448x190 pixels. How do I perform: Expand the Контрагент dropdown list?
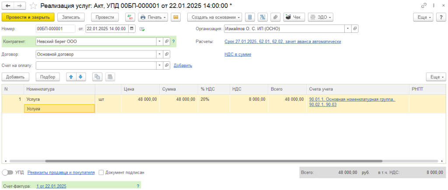click(160, 42)
